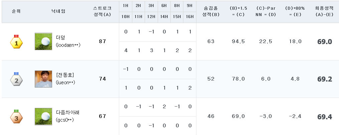Click the 최종성적 (A)-(E) column header
Image resolution: width=339 pixels, height=135 pixels.
(324, 11)
